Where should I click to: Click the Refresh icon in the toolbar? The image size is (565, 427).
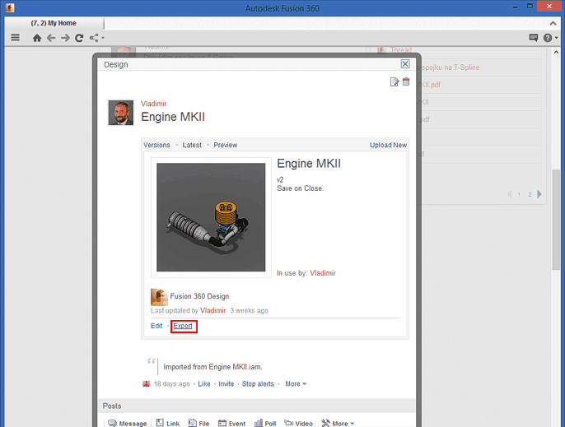pos(79,38)
